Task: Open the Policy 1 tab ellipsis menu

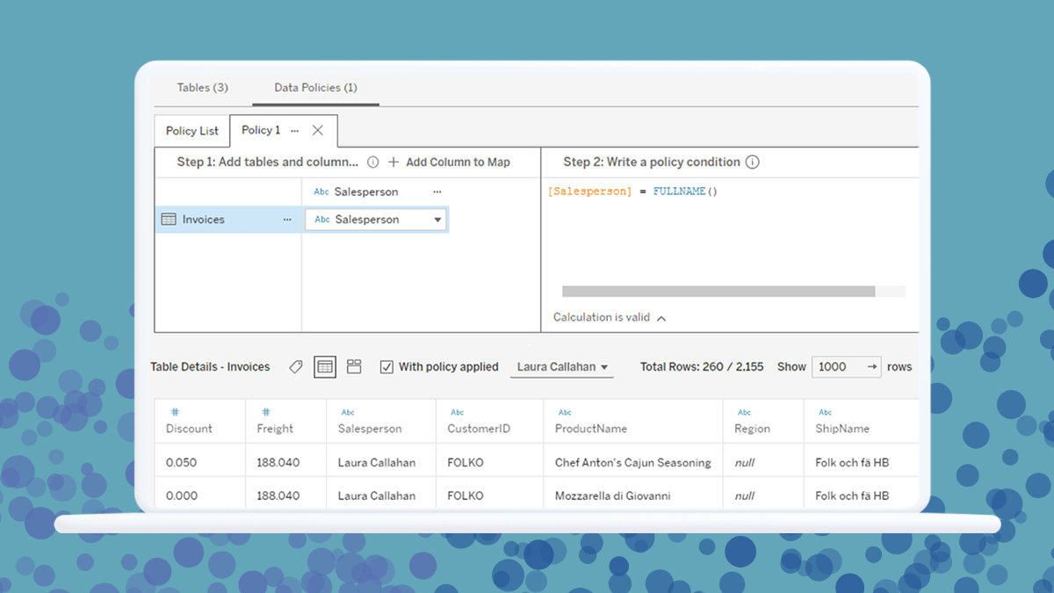Action: (294, 131)
